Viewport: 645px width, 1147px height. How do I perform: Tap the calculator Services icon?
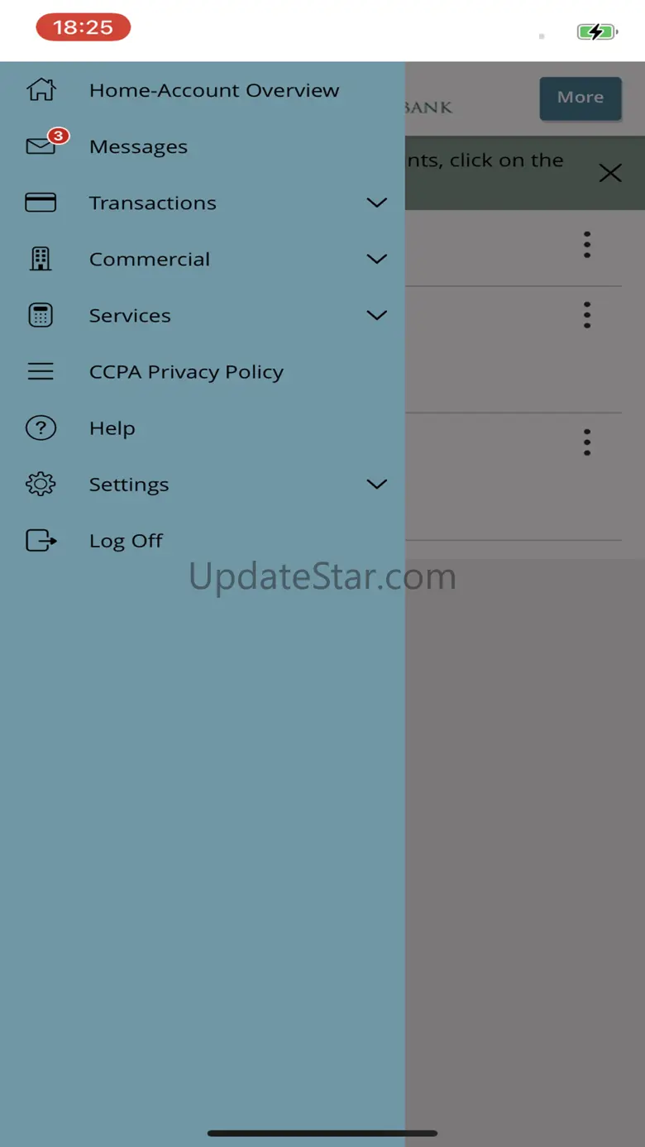tap(41, 315)
